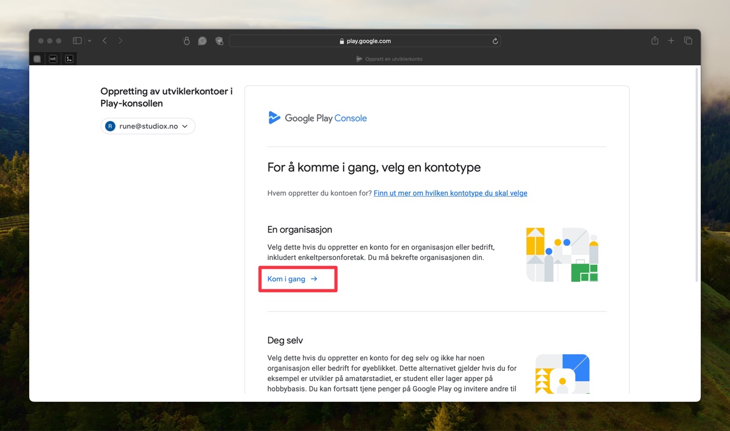The width and height of the screenshot is (730, 431).
Task: Click the 'Deg selv' heading
Action: tap(285, 340)
